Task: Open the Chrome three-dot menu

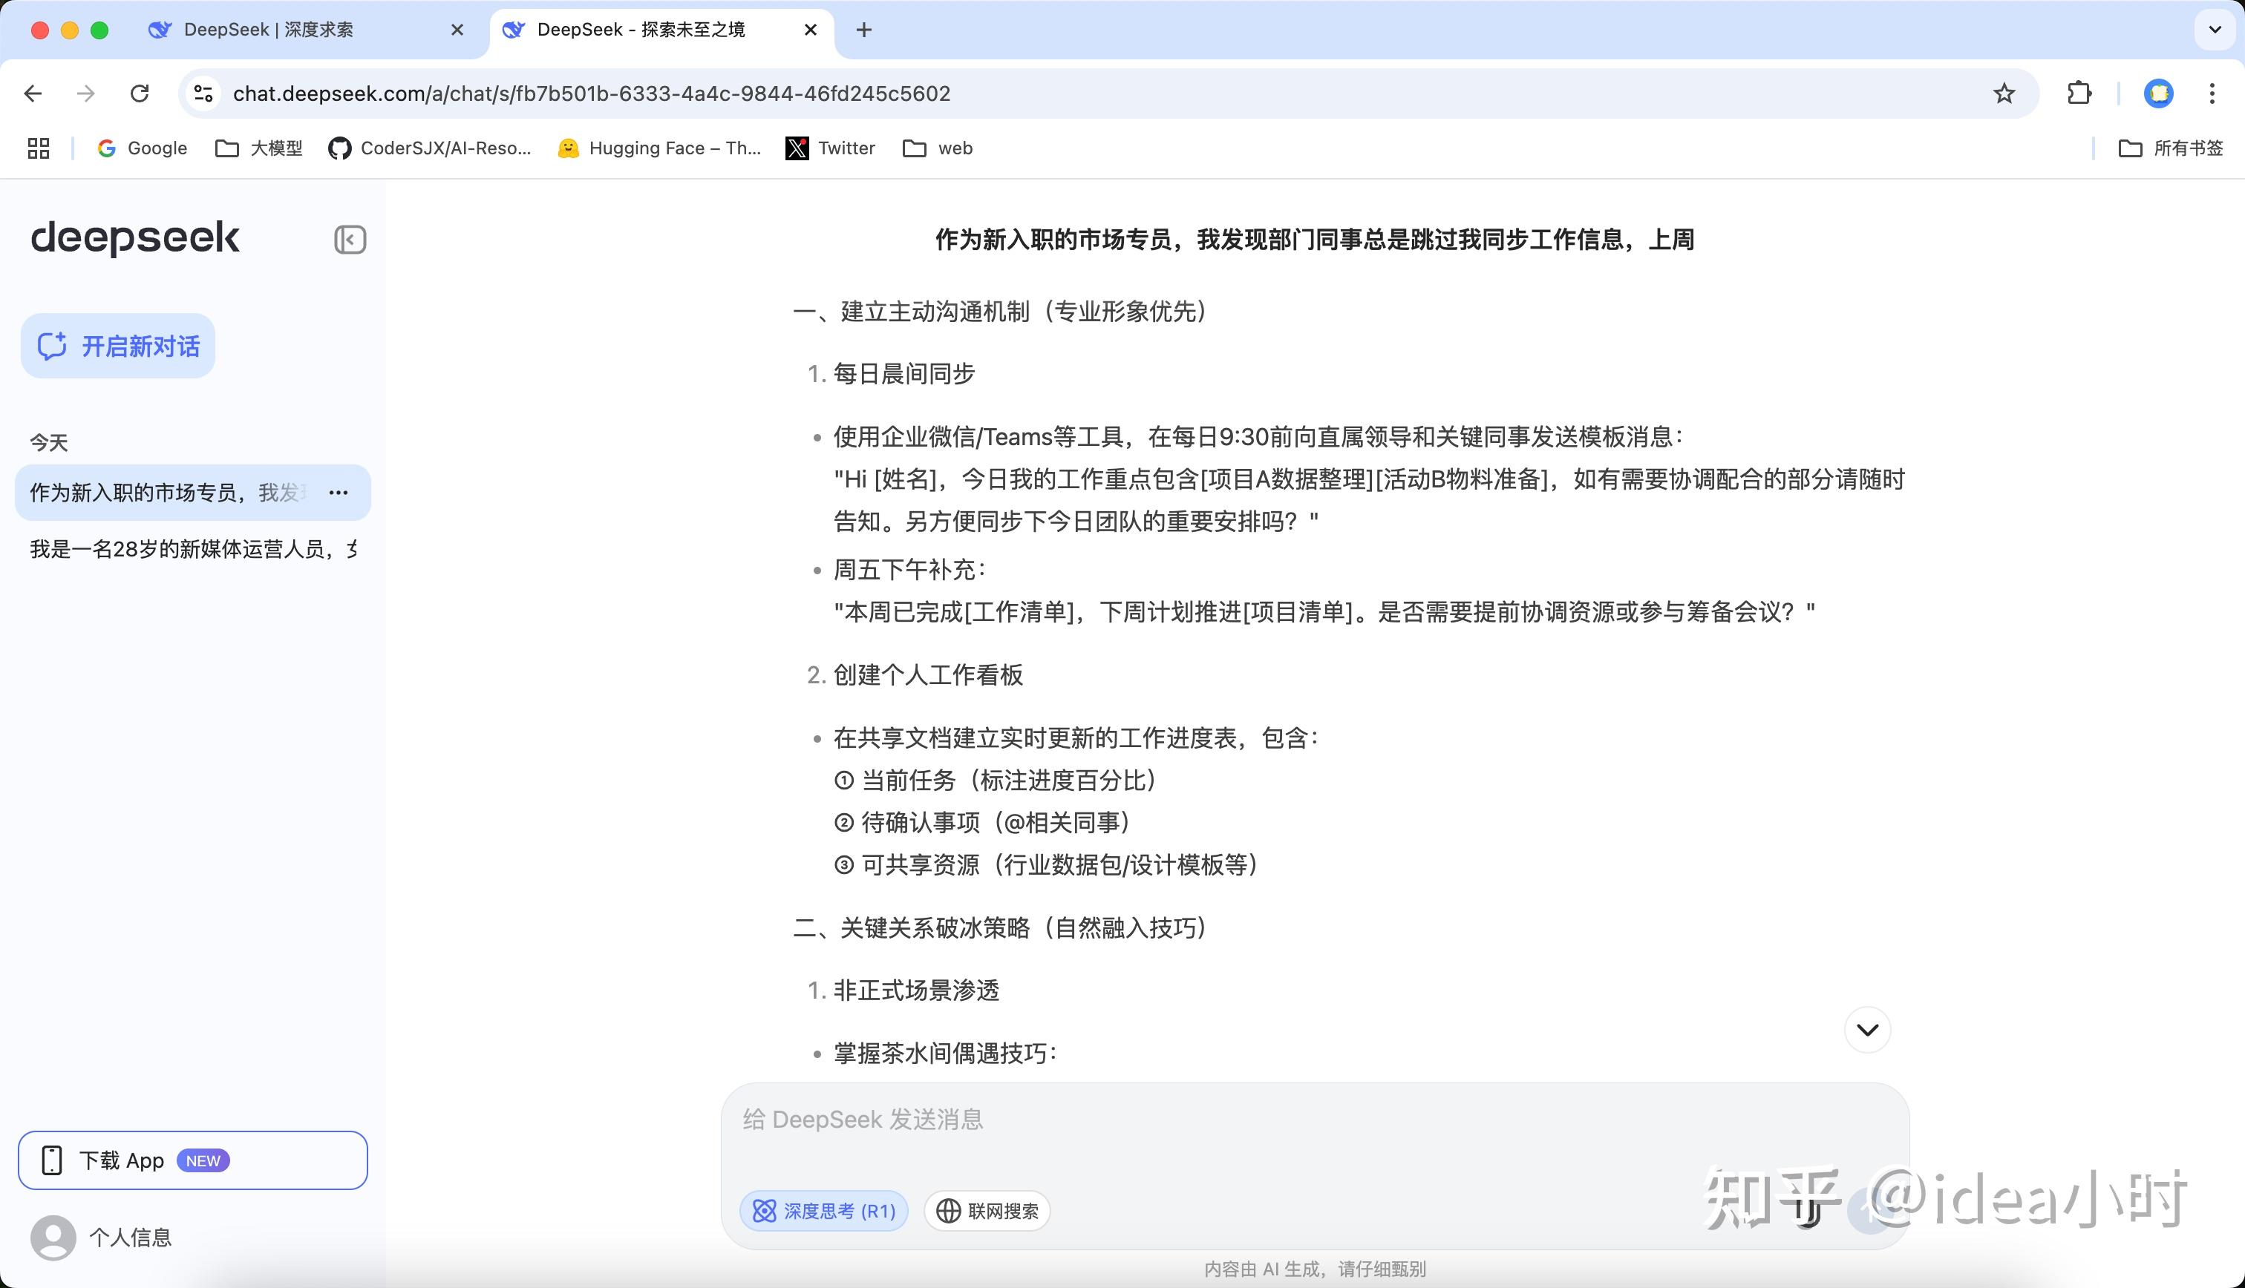Action: pyautogui.click(x=2212, y=93)
